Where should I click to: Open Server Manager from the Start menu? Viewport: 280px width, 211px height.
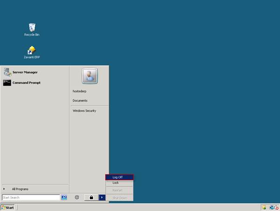pos(25,72)
